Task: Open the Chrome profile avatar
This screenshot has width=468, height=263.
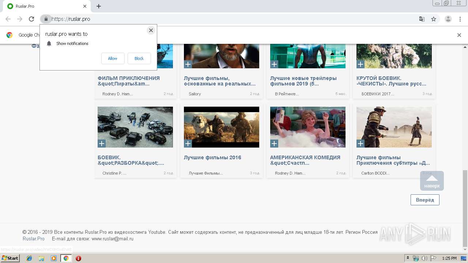Action: coord(448,19)
